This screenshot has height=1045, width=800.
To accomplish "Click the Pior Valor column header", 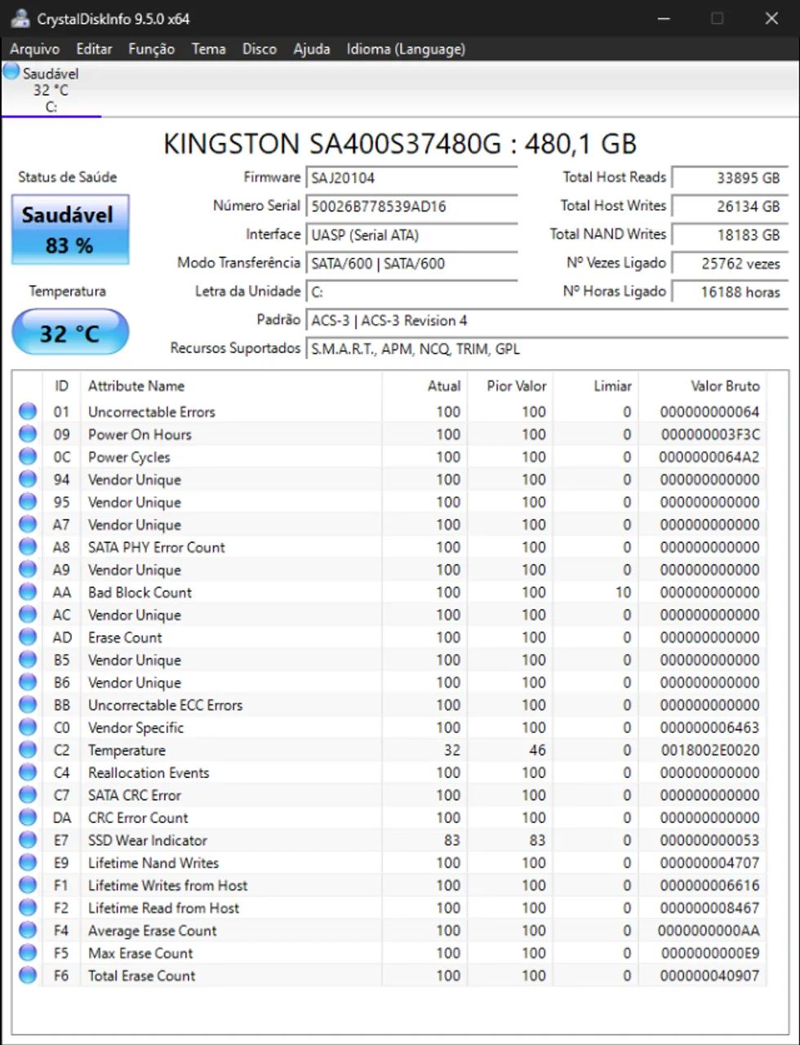I will 510,386.
